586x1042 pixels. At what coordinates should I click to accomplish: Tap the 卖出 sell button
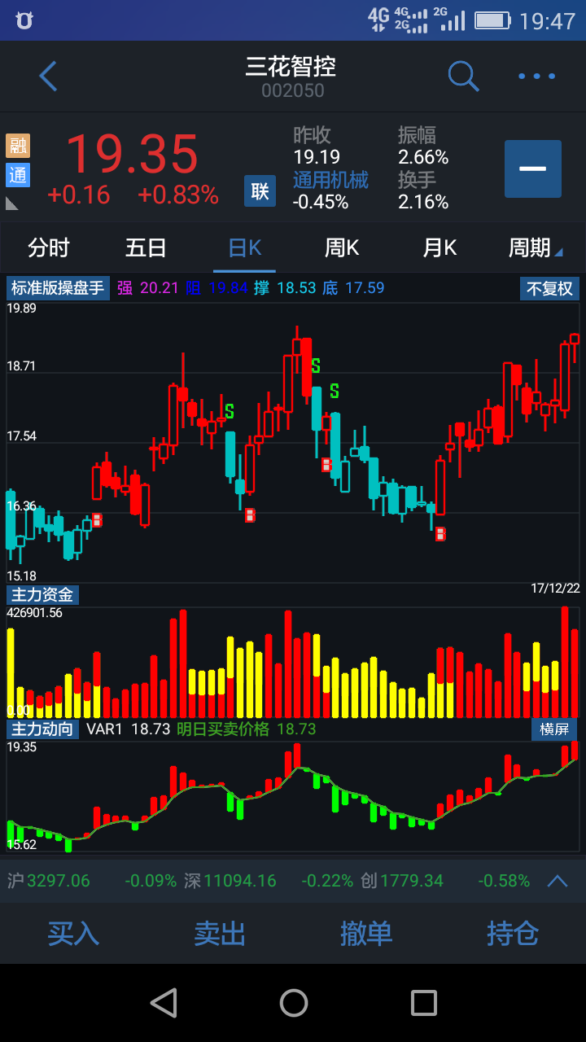click(220, 933)
